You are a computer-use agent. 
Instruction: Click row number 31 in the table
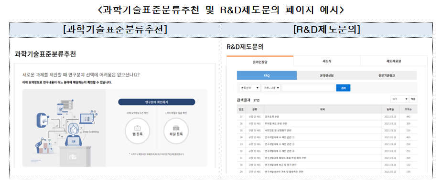(241, 158)
